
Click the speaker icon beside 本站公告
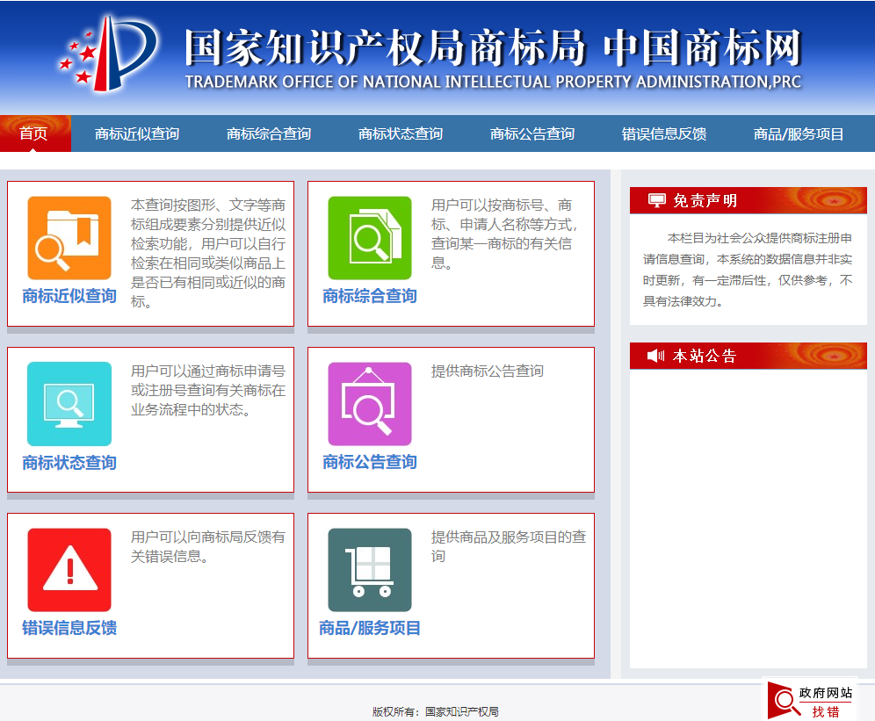point(655,356)
